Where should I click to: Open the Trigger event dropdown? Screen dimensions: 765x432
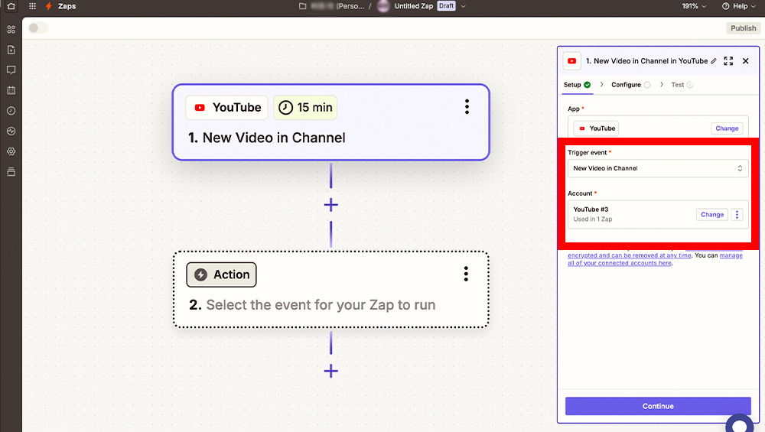point(658,168)
